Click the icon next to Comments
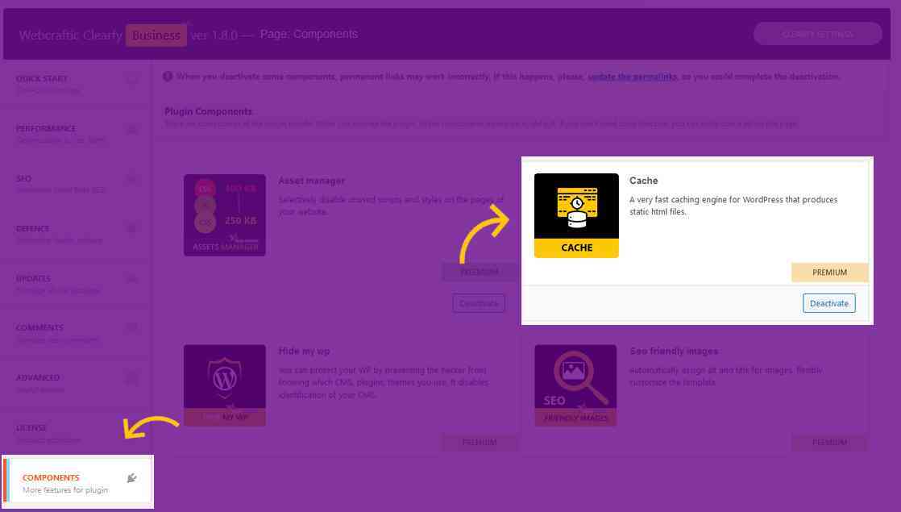 click(x=131, y=328)
